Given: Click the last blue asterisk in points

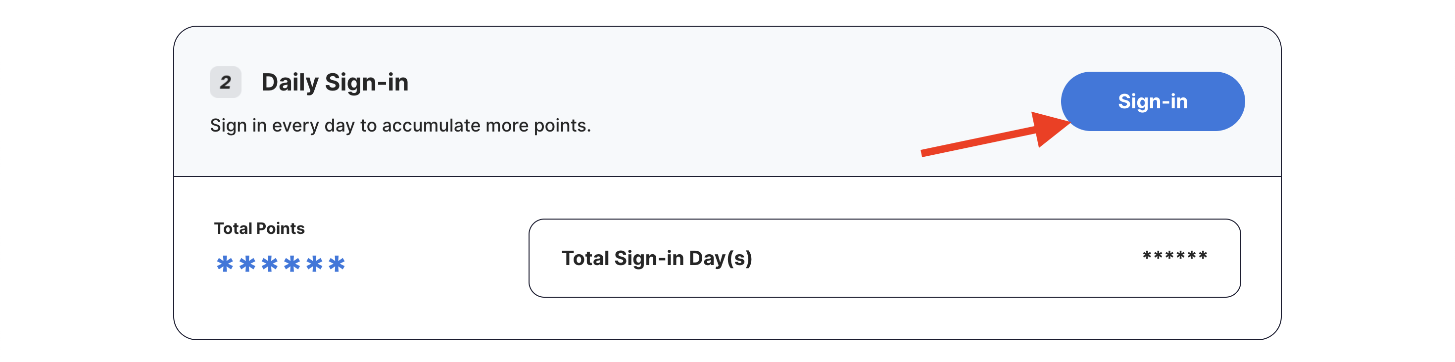Looking at the screenshot, I should [x=337, y=264].
